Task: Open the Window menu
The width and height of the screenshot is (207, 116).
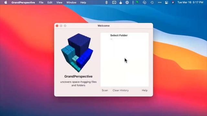Action: click(71, 3)
